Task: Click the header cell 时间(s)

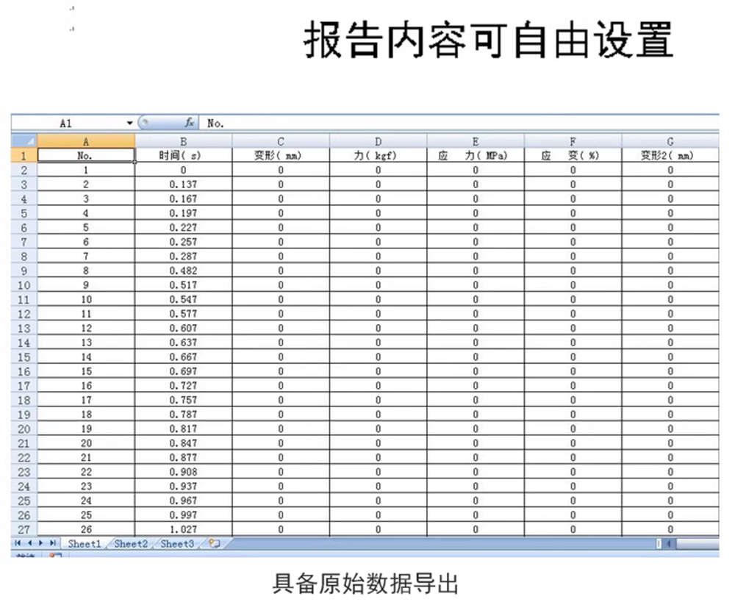Action: coord(183,156)
